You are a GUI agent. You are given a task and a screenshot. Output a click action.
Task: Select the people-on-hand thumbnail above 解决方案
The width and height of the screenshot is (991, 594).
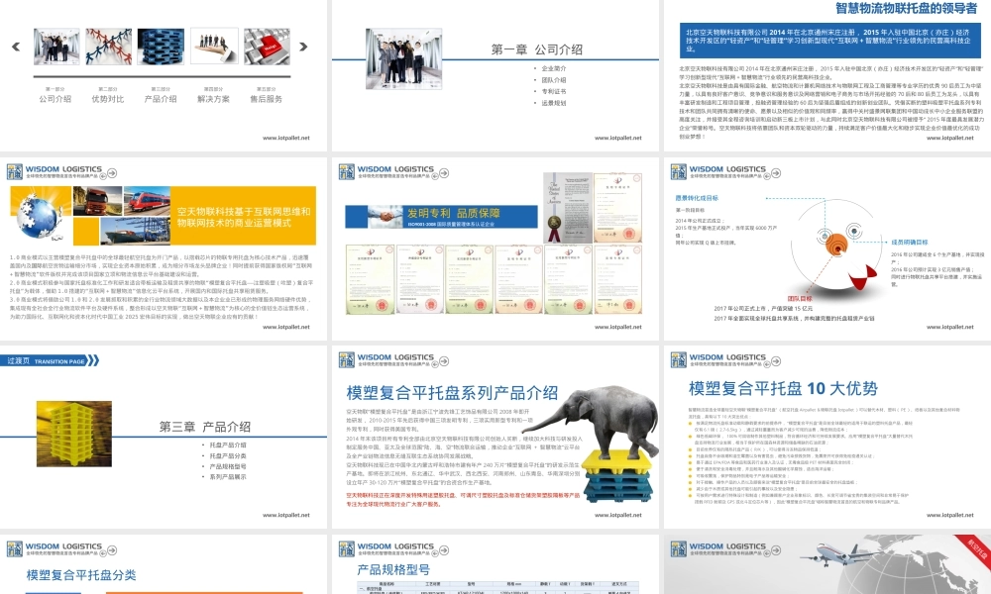pyautogui.click(x=214, y=47)
